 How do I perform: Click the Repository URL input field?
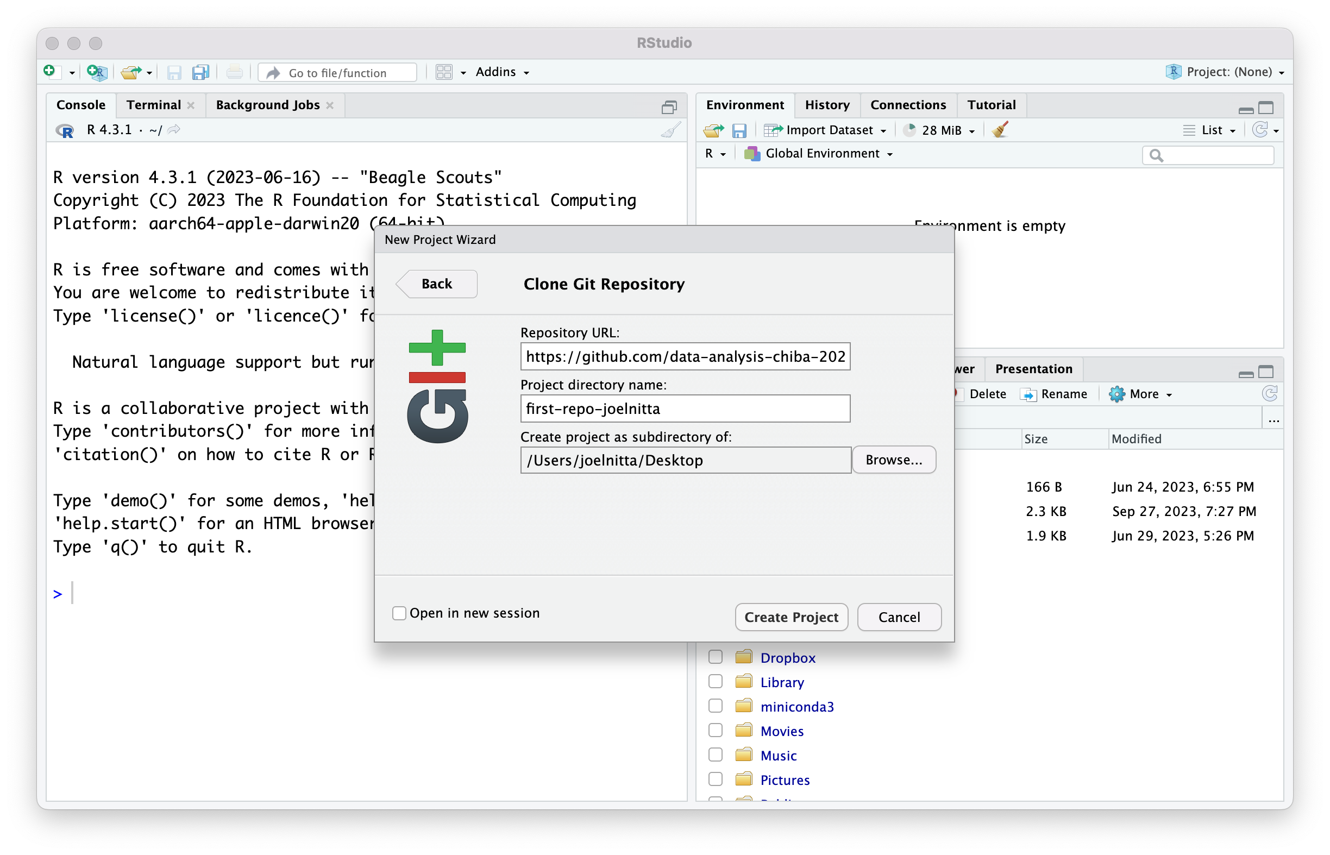click(x=685, y=356)
